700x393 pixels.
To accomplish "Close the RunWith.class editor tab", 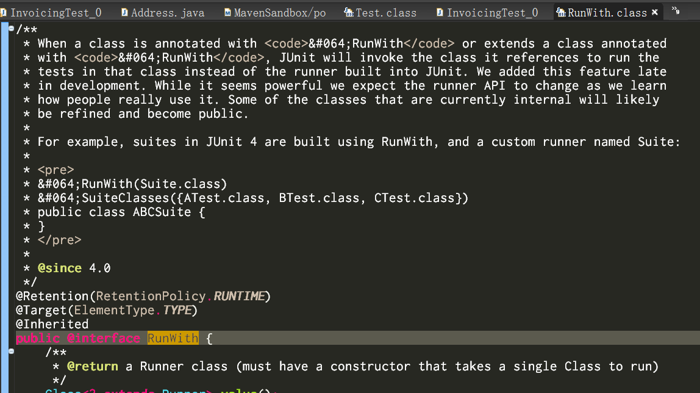I will (654, 12).
